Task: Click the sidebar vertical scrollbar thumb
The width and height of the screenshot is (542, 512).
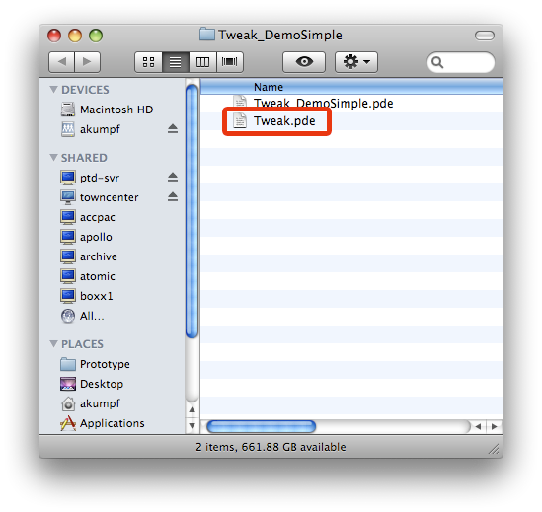Action: click(192, 211)
